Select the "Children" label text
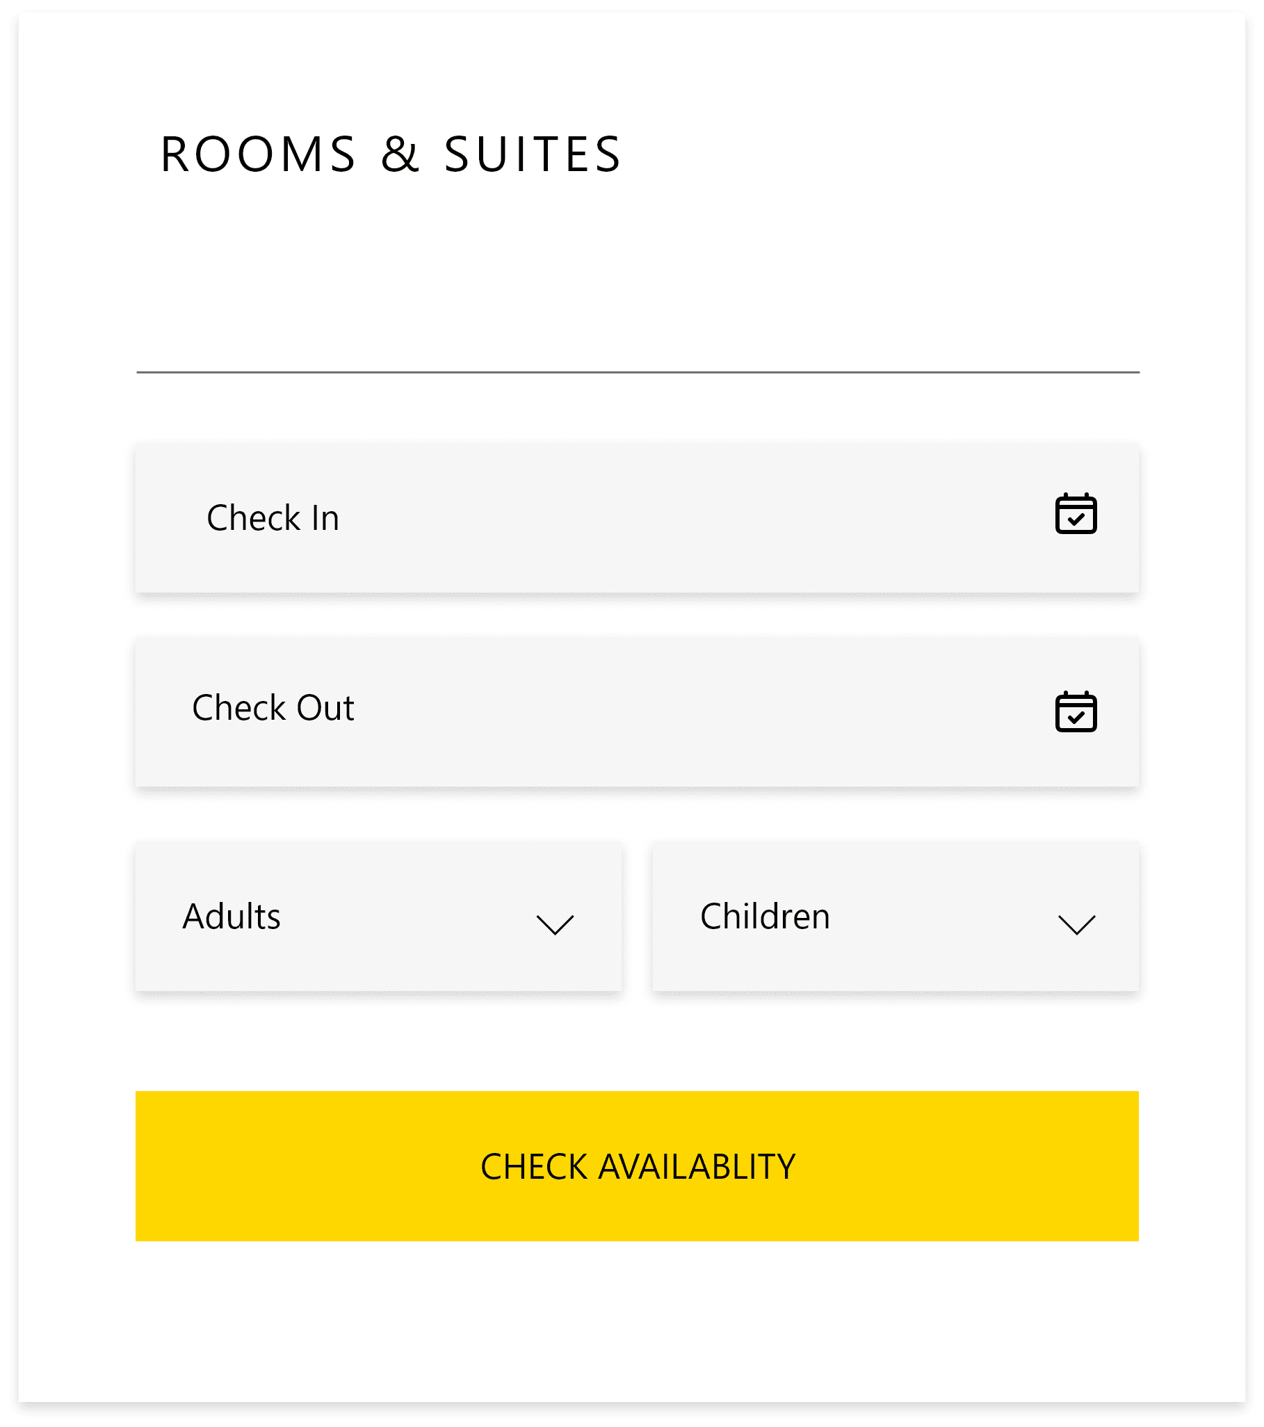This screenshot has width=1264, height=1427. click(x=765, y=917)
